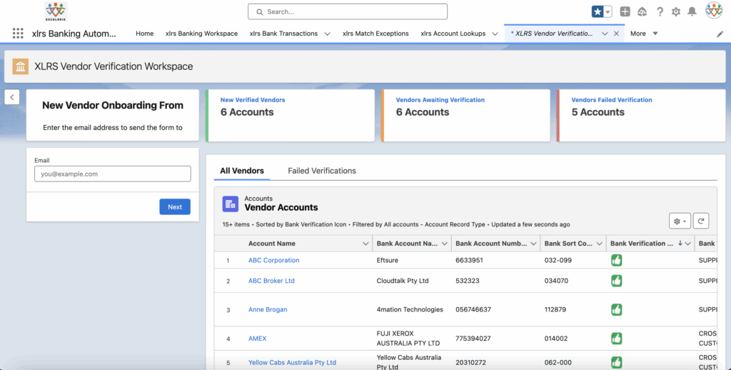Expand xlrs Bank Transactions tab menu
The height and width of the screenshot is (370, 731).
[327, 34]
